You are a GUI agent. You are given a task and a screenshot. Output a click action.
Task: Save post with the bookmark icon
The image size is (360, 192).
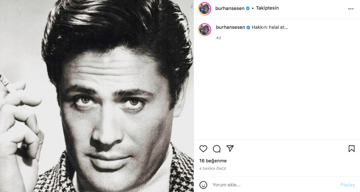[351, 149]
